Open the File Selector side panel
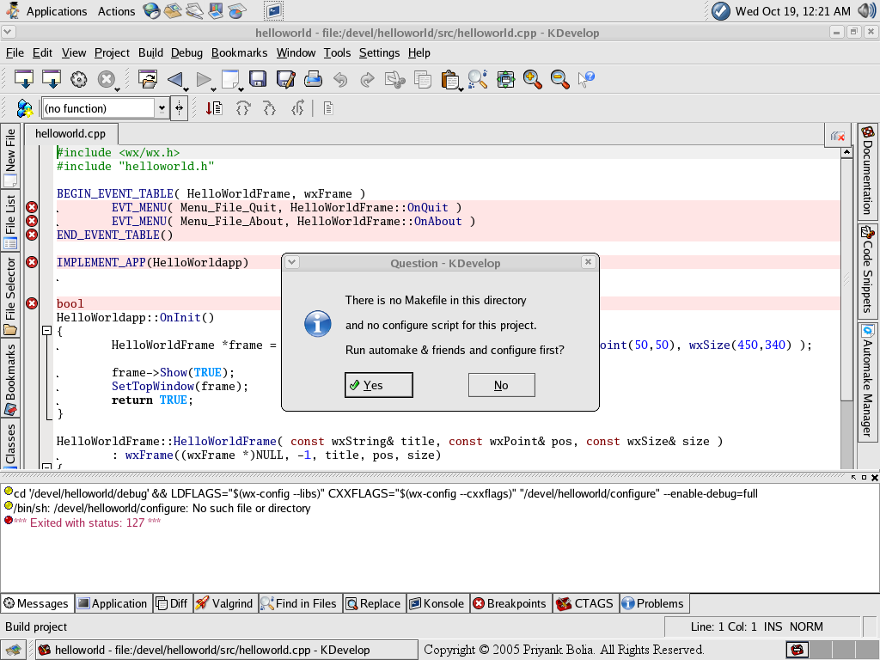 (x=10, y=296)
